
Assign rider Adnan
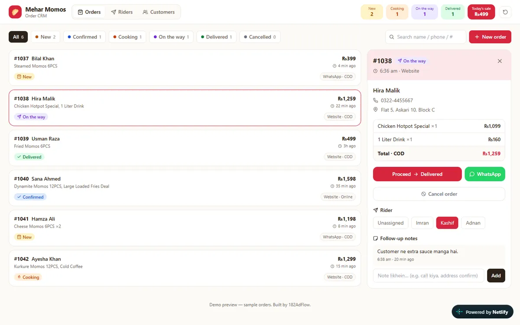[473, 223]
